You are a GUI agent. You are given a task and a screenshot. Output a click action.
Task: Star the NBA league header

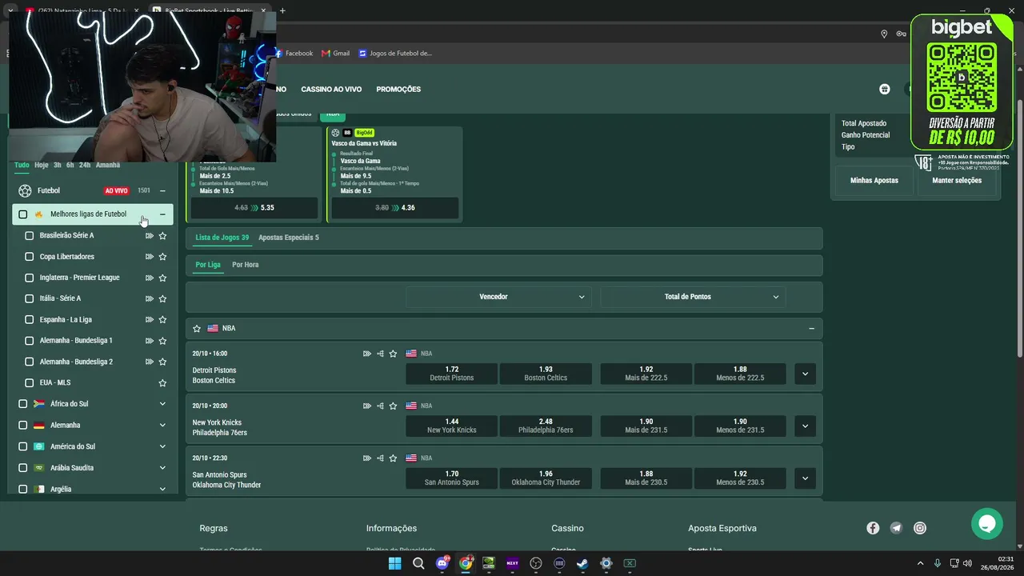(x=197, y=328)
